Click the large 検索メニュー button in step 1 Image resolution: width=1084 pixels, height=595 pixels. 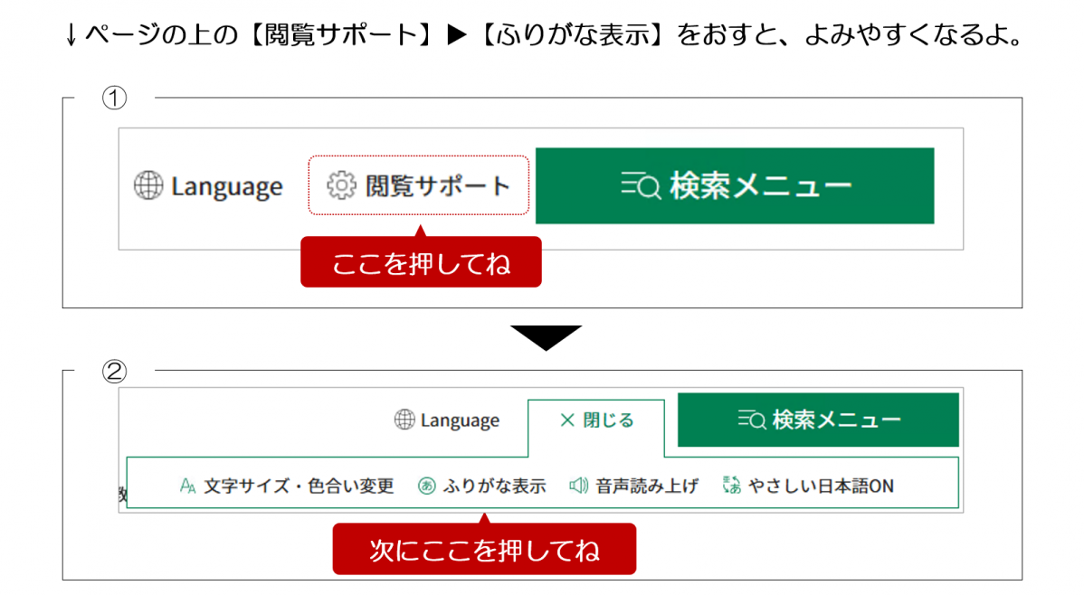[x=735, y=185]
